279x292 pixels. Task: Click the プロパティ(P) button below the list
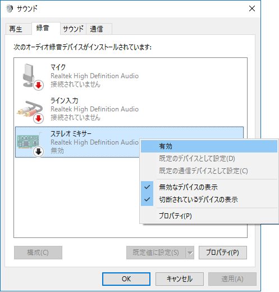(223, 253)
